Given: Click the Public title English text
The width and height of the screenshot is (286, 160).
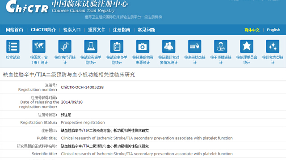Looking at the screenshot, I should click(147, 138).
